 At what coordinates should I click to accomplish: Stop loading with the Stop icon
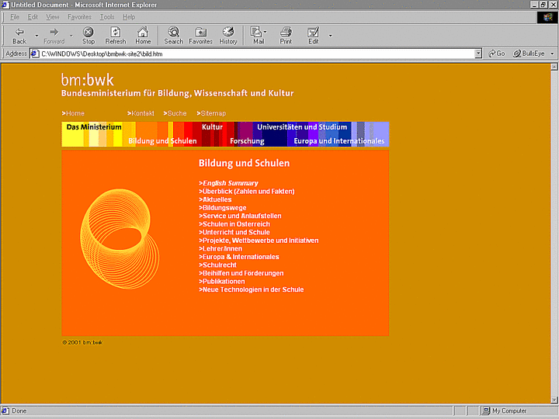tap(89, 36)
